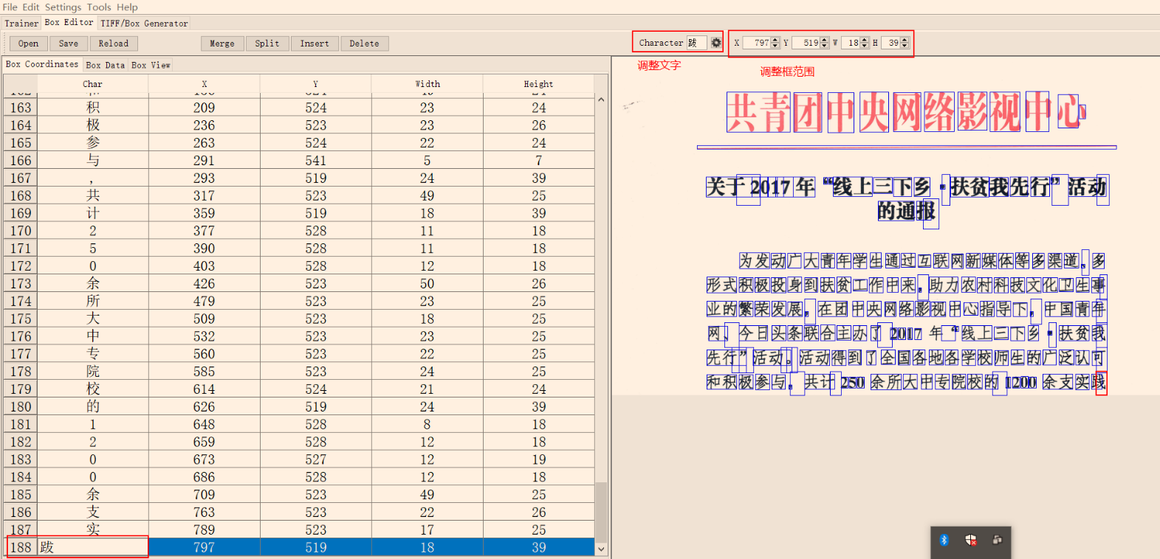Open the Edit menu

click(x=31, y=7)
